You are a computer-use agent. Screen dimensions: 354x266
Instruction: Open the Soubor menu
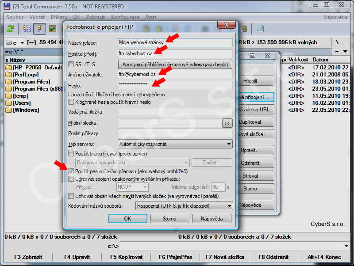point(15,17)
